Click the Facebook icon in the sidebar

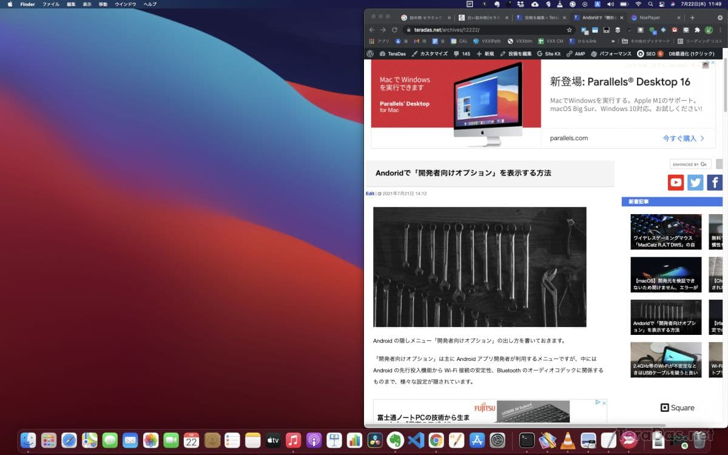(715, 182)
